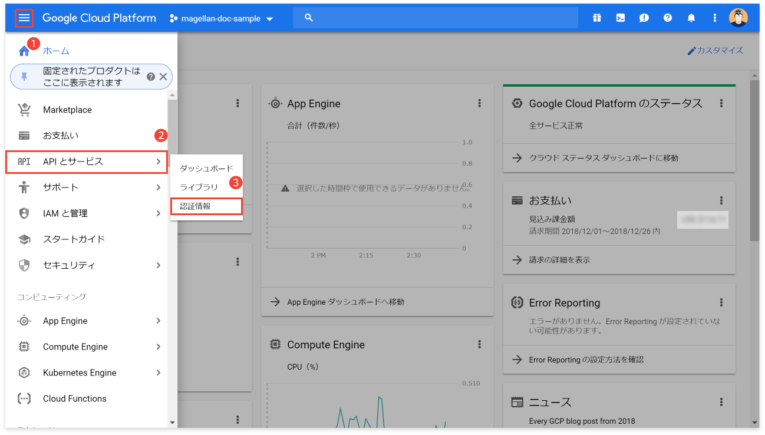765x435 pixels.
Task: Click the サポート person icon
Action: click(24, 187)
